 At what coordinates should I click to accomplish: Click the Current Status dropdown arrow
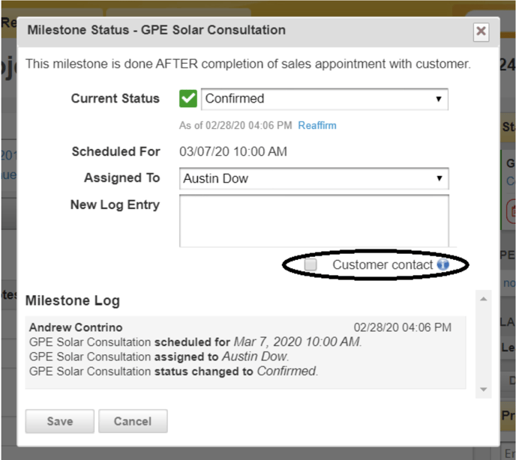pos(438,99)
